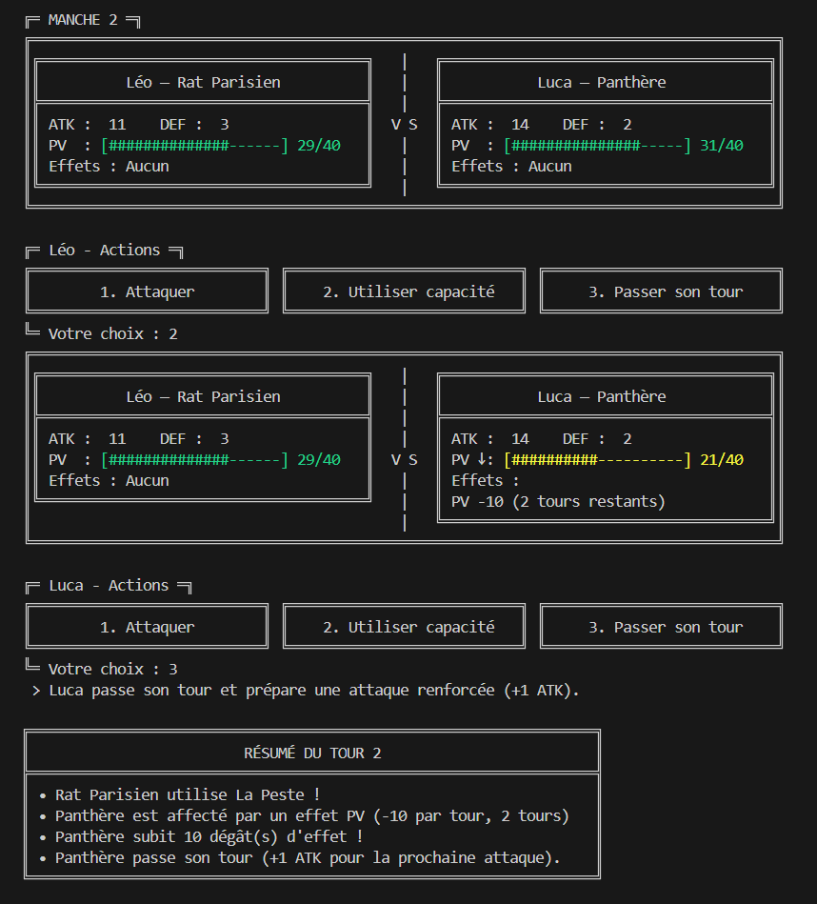
Task: Click the "Panthère subit 10 dégât(s) d'effet" line
Action: 209,837
